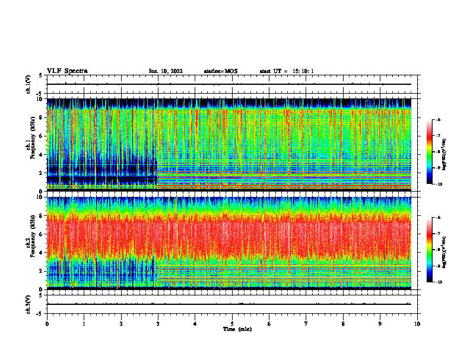Click the "station=MOS" header label
This screenshot has width=470, height=363.
point(221,71)
